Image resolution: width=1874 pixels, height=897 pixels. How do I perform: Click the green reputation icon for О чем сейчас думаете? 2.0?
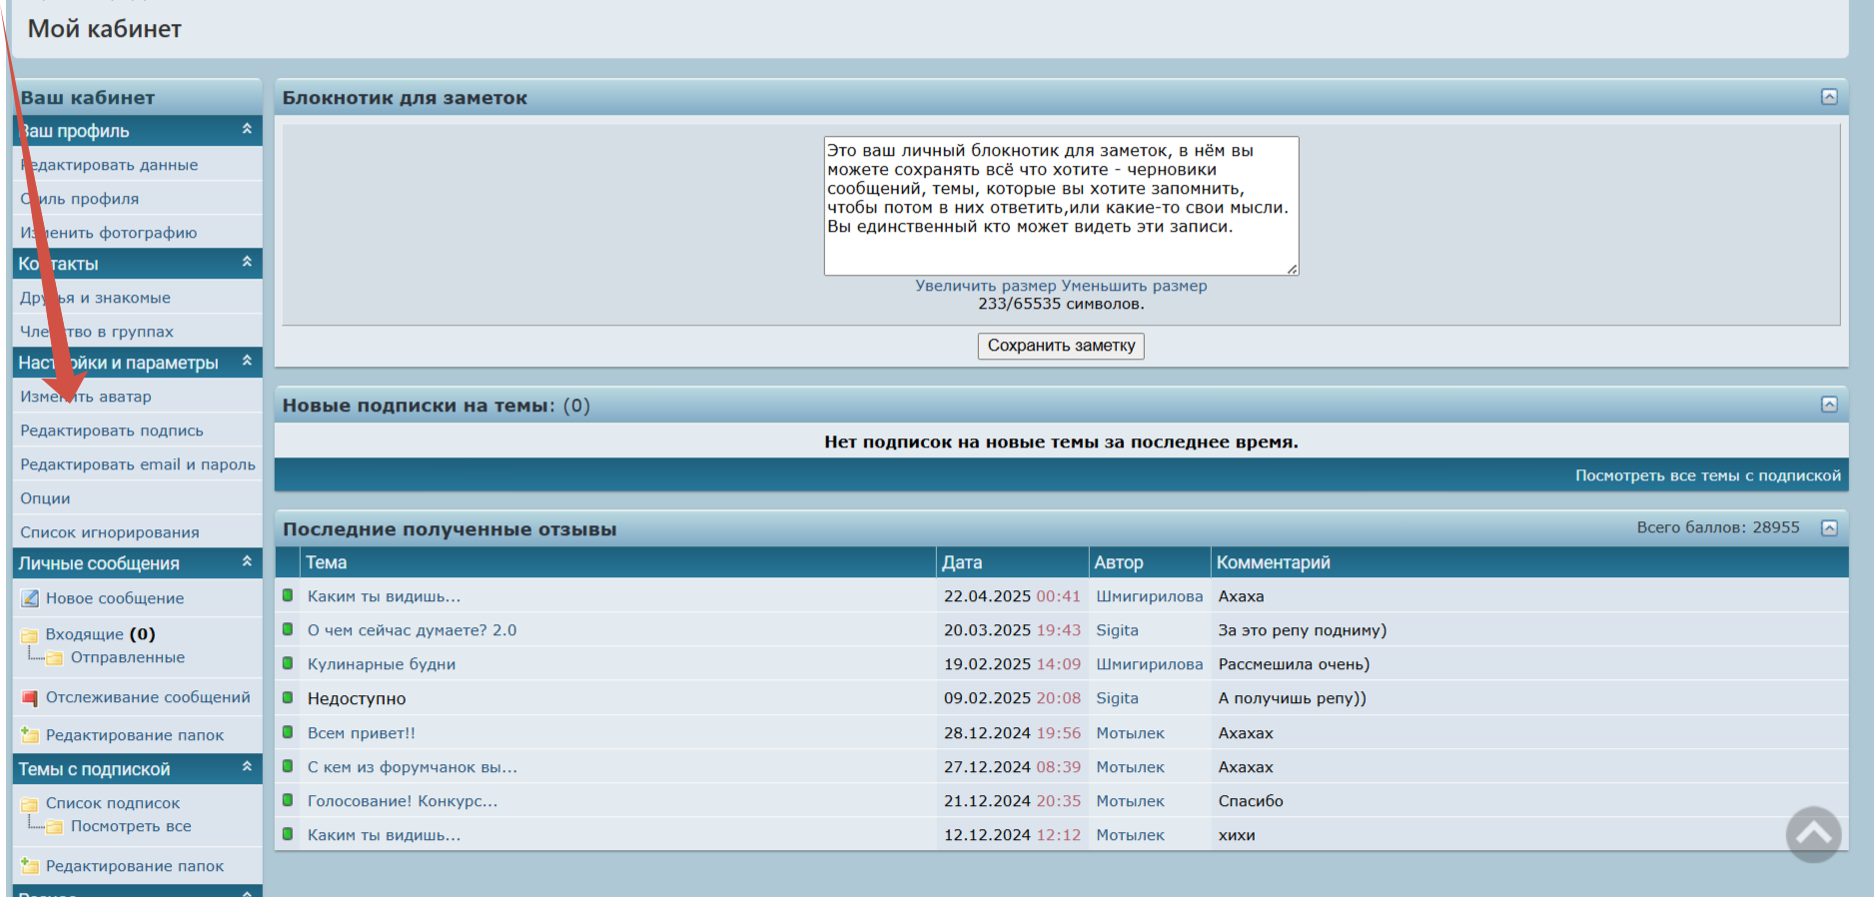(x=288, y=629)
